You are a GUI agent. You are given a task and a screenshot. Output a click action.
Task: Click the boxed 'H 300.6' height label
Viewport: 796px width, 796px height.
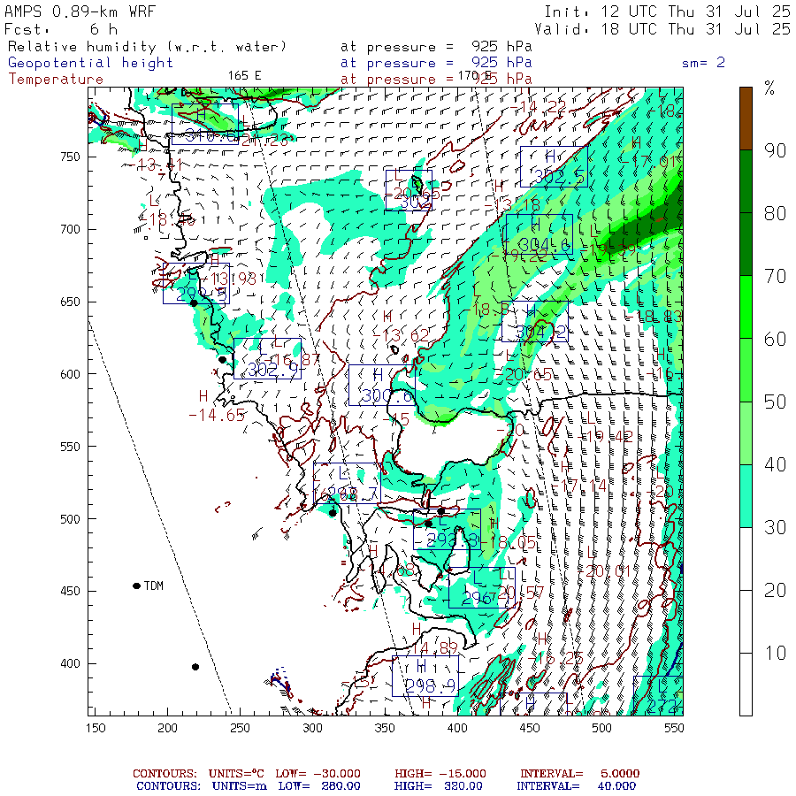pyautogui.click(x=382, y=385)
